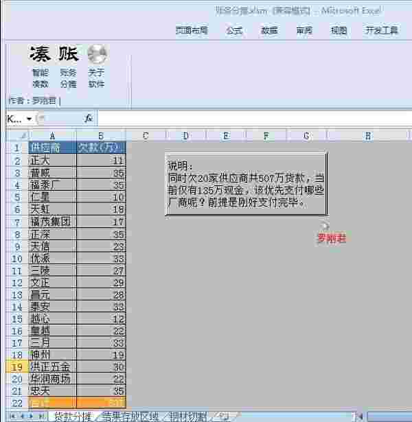Select column H header
This screenshot has width=412, height=422.
[367, 136]
